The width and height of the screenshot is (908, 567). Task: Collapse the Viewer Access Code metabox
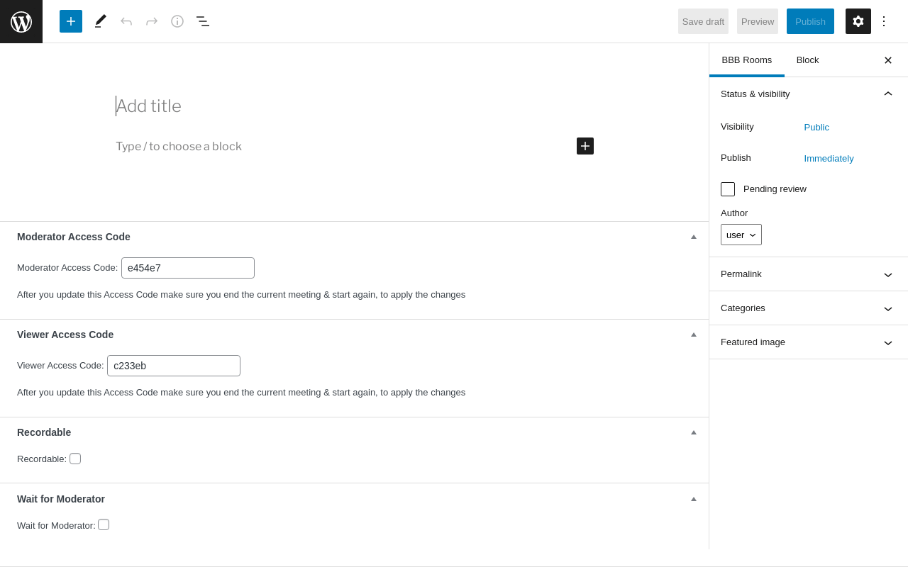(x=694, y=335)
